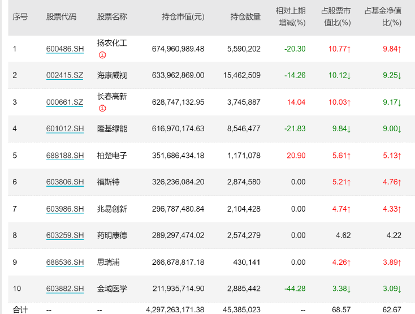This screenshot has width=415, height=314.
Task: Open the 688536.SH link for 思瑞浦
Action: (65, 262)
